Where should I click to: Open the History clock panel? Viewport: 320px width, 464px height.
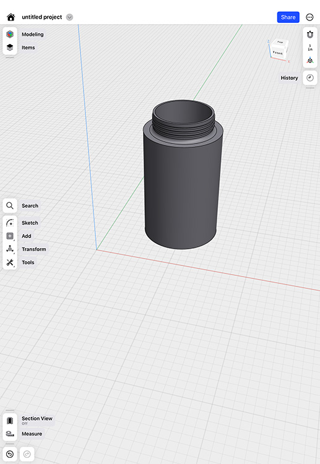[x=310, y=78]
